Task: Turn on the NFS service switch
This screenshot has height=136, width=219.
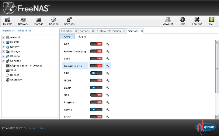Action: pos(96,95)
